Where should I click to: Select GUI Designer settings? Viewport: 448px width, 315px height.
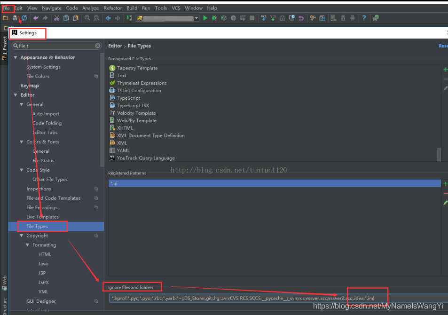41,301
